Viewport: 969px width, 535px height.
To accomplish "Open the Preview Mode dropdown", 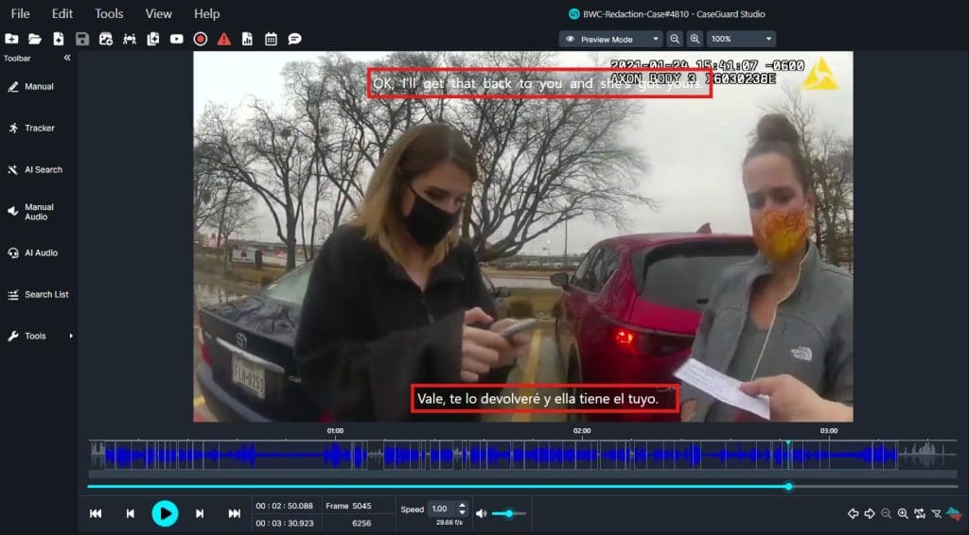I will click(x=610, y=39).
